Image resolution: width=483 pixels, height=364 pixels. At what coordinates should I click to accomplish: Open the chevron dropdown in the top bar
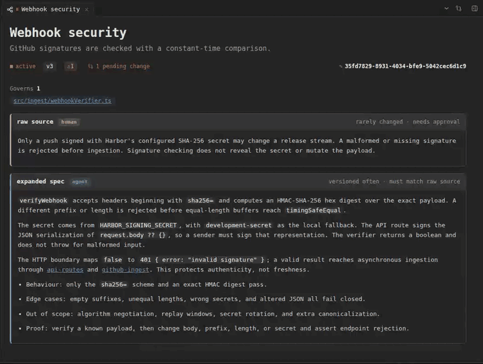446,9
